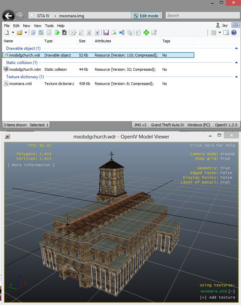
Task: Toggle Edit mode button
Action: click(146, 16)
